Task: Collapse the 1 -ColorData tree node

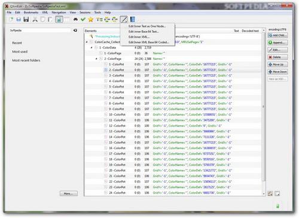Action: pyautogui.click(x=91, y=47)
